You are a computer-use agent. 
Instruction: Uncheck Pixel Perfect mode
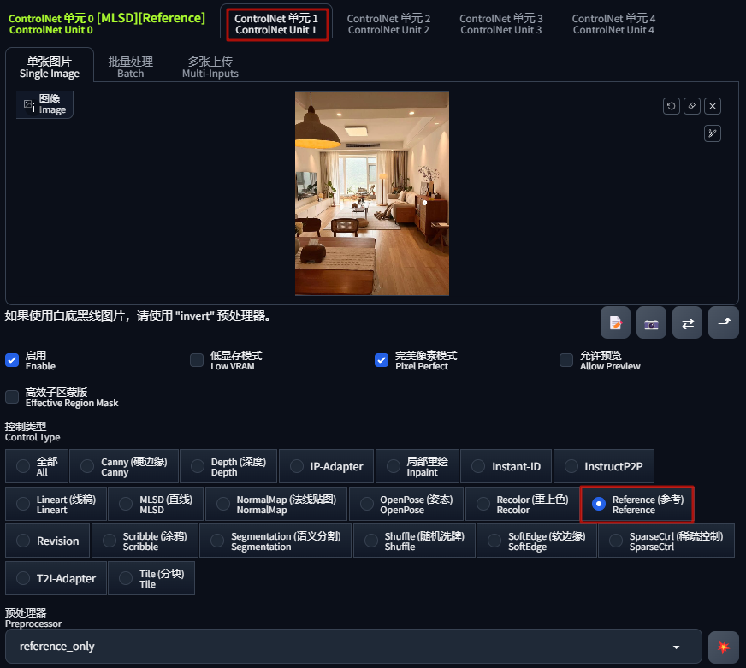pyautogui.click(x=381, y=360)
